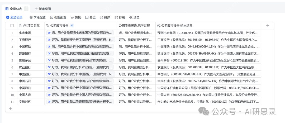Select the 思考过程 cell for 小米集团
285x123 pixels.
click(x=136, y=33)
